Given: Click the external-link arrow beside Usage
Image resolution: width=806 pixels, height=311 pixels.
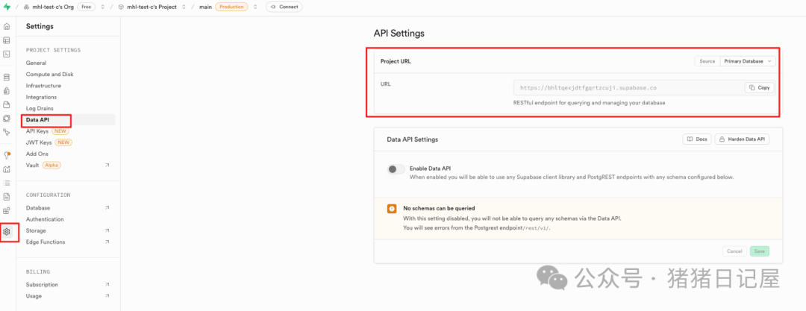Looking at the screenshot, I should coord(107,296).
